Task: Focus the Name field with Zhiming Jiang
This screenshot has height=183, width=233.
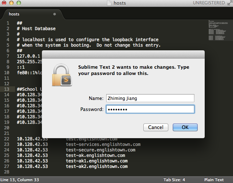Action: tap(150, 98)
